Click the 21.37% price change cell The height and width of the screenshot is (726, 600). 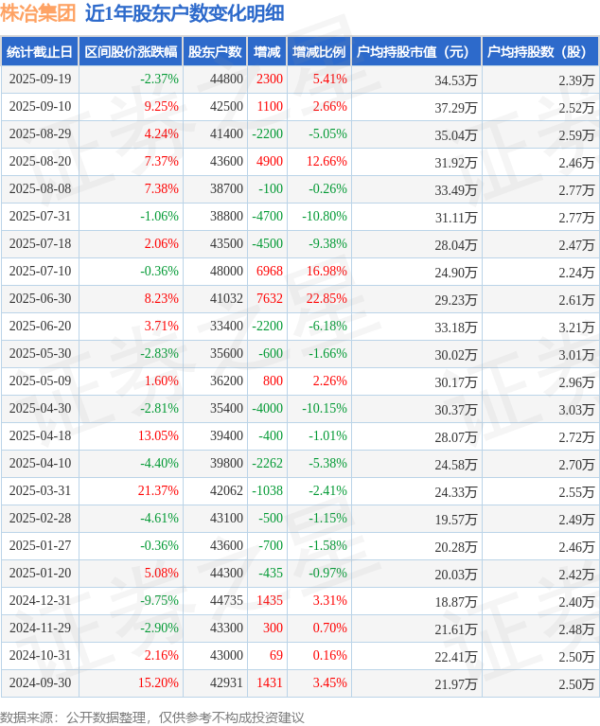(158, 491)
